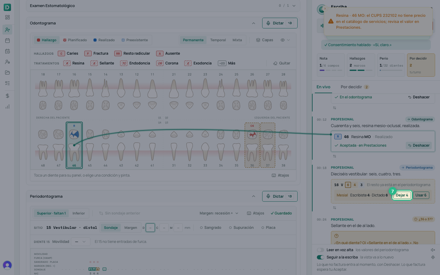Collapse the Periodontograma section chevron
Image resolution: width=440 pixels, height=275 pixels.
point(254,196)
